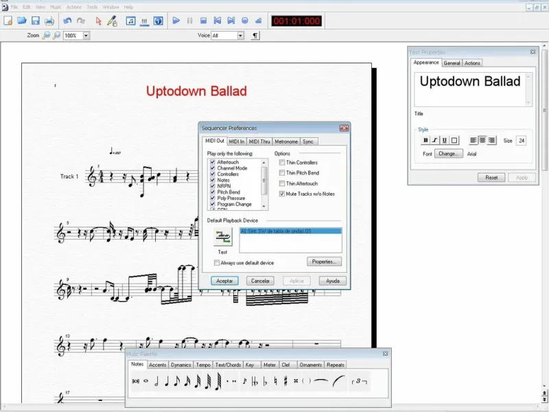Screen dimensions: 549x412
Task: Select the half note in Music Palette
Action: coord(156,381)
